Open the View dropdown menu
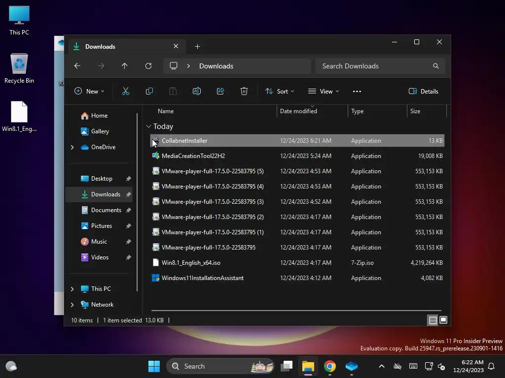 pyautogui.click(x=324, y=91)
